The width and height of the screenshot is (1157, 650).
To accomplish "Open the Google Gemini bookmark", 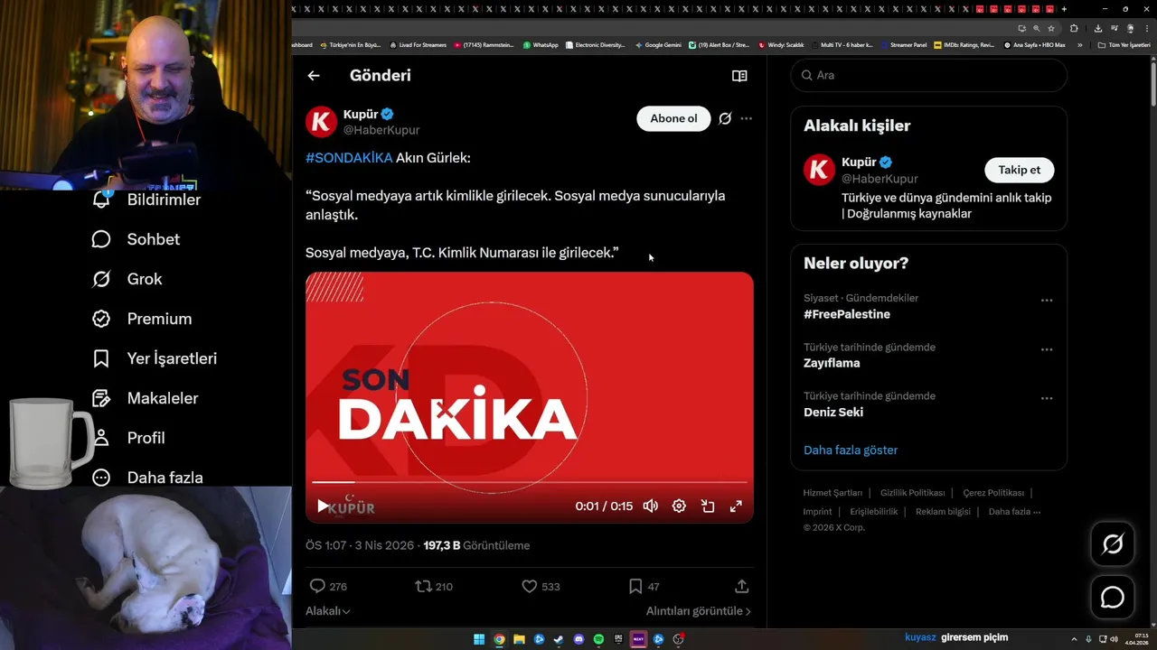I will pyautogui.click(x=658, y=45).
